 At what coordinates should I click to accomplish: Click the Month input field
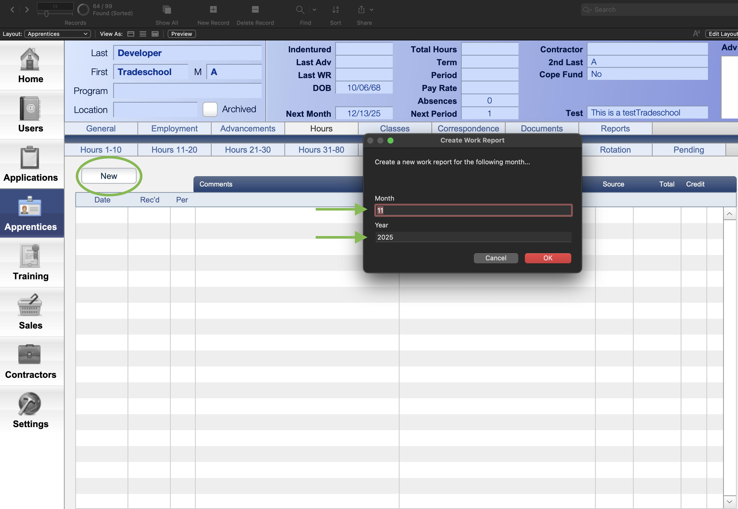pyautogui.click(x=473, y=210)
